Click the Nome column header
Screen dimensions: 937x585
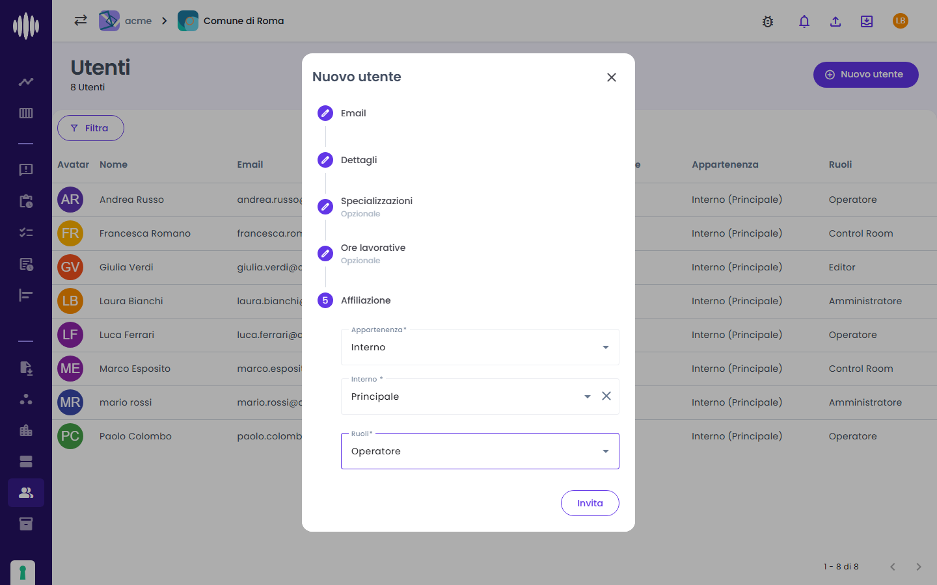(x=113, y=164)
